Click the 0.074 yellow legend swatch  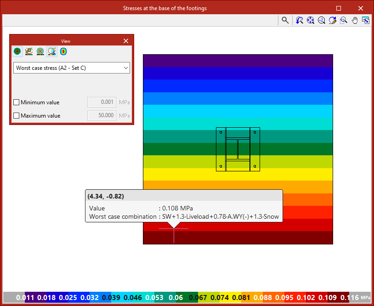pos(230,297)
